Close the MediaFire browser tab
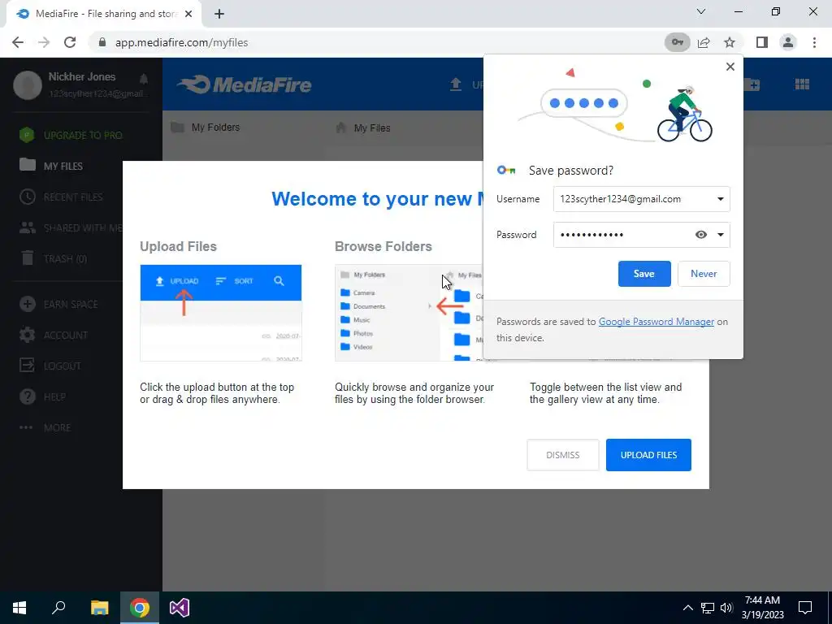The height and width of the screenshot is (624, 832). pyautogui.click(x=188, y=14)
